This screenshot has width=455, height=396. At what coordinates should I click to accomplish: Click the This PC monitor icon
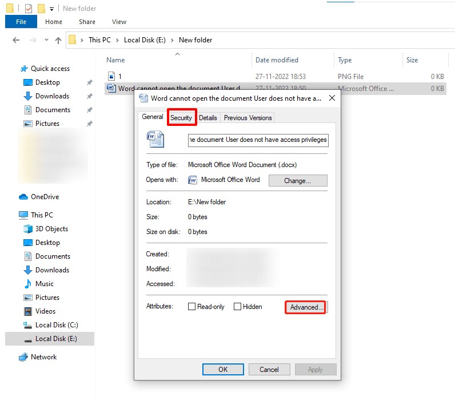pos(23,215)
